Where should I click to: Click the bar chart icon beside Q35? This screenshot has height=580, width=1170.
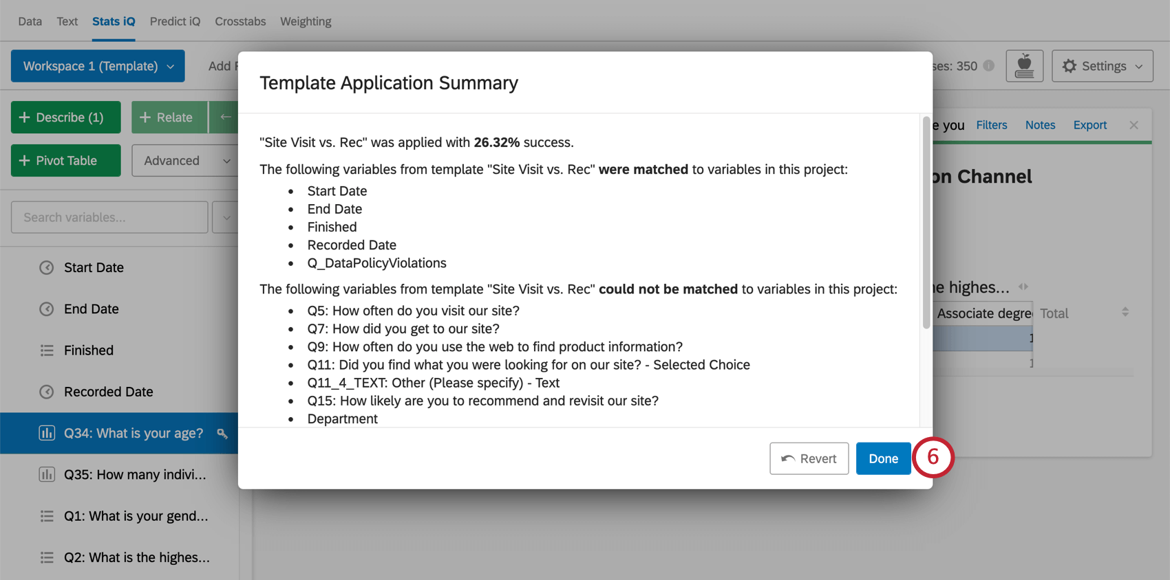(x=47, y=475)
